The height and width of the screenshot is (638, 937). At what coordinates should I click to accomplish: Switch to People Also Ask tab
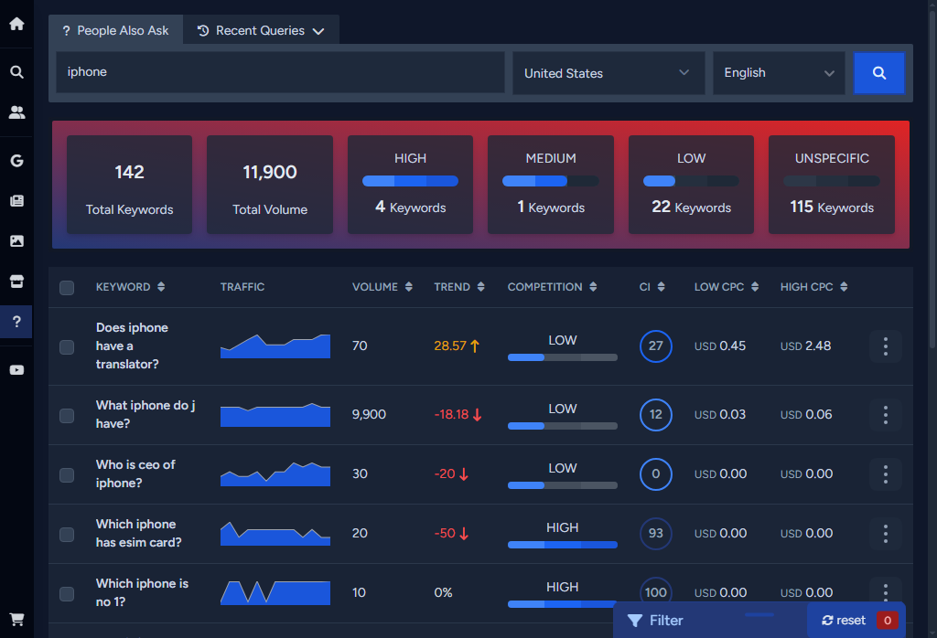point(116,30)
